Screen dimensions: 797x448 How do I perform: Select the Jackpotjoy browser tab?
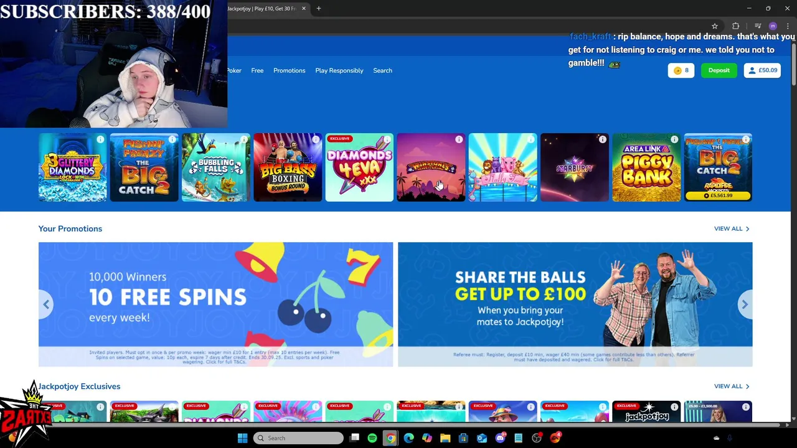tap(268, 9)
